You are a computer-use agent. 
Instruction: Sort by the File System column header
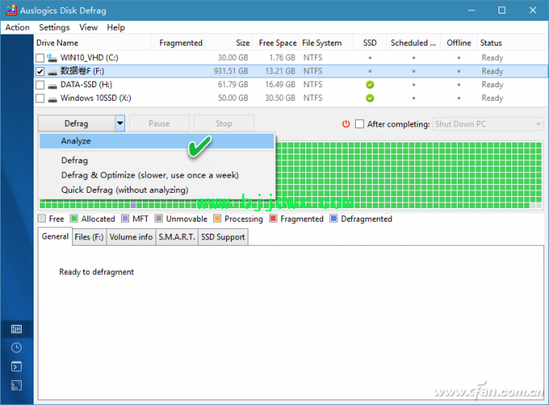point(326,42)
